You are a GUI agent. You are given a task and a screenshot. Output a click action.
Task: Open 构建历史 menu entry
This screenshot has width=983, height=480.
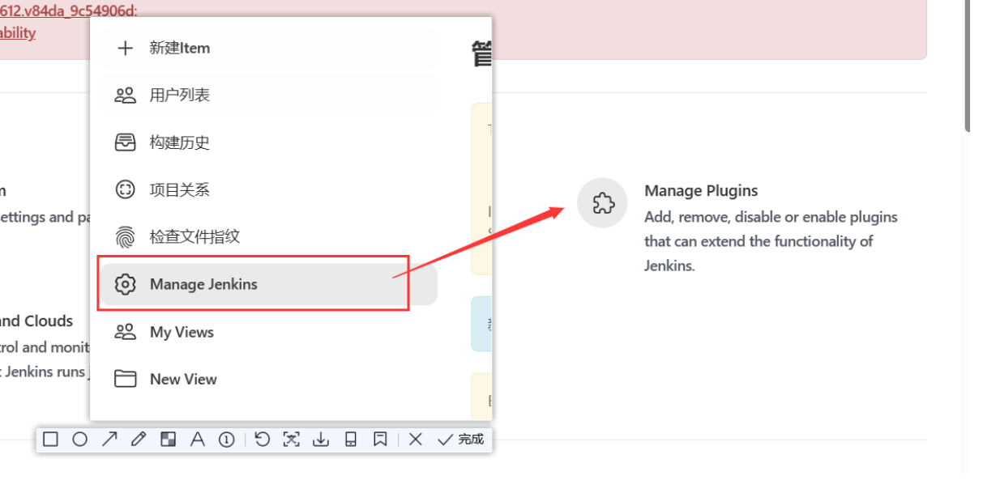tap(269, 142)
